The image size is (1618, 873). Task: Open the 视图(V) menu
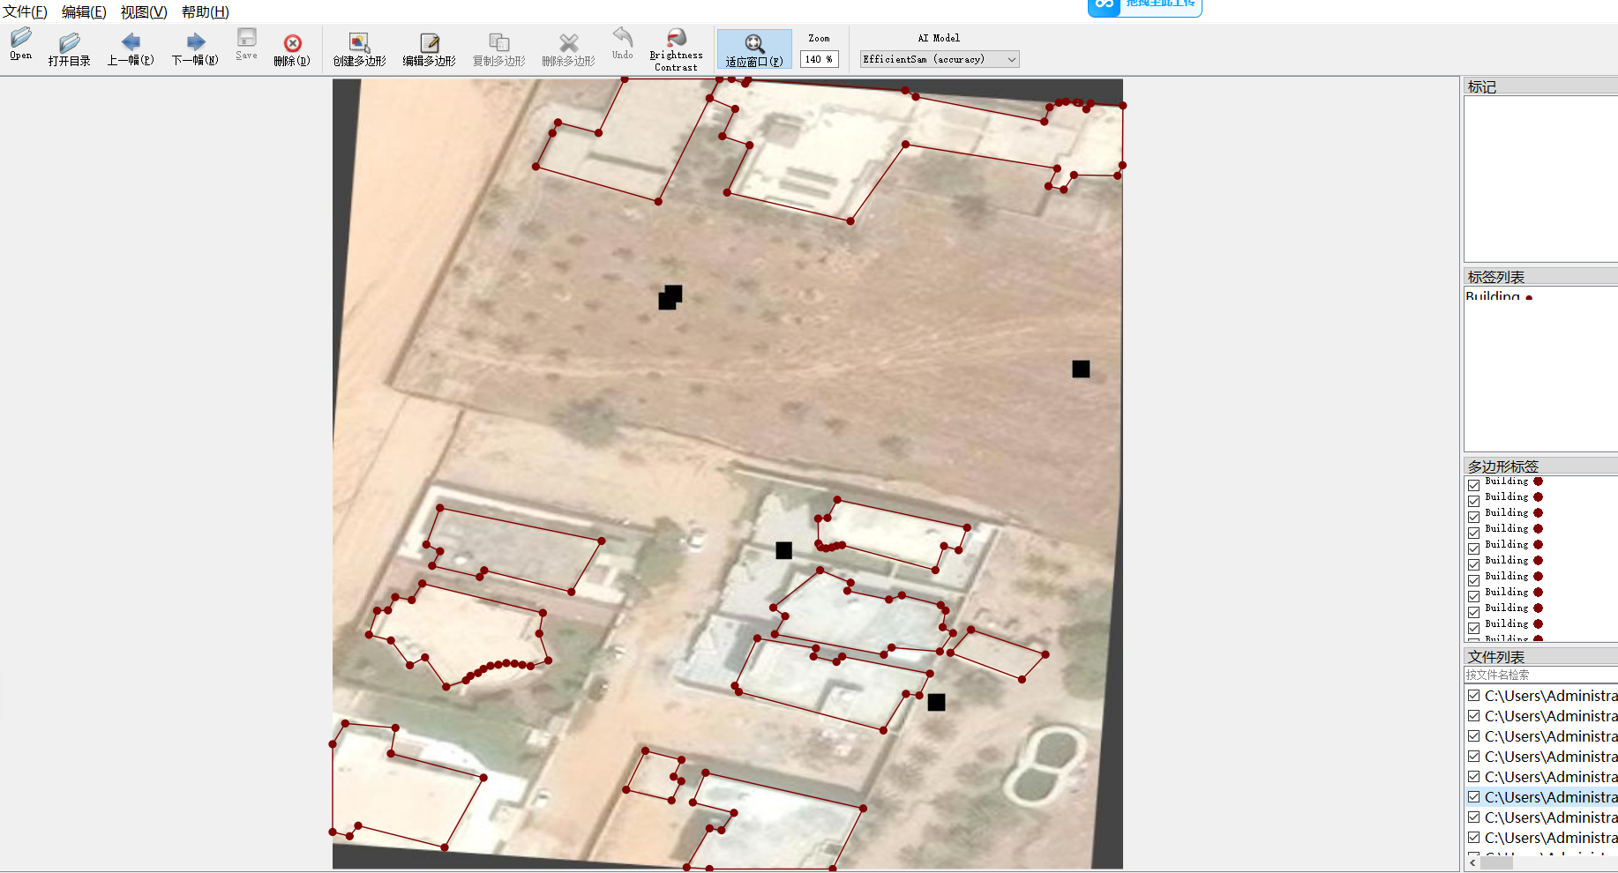144,12
